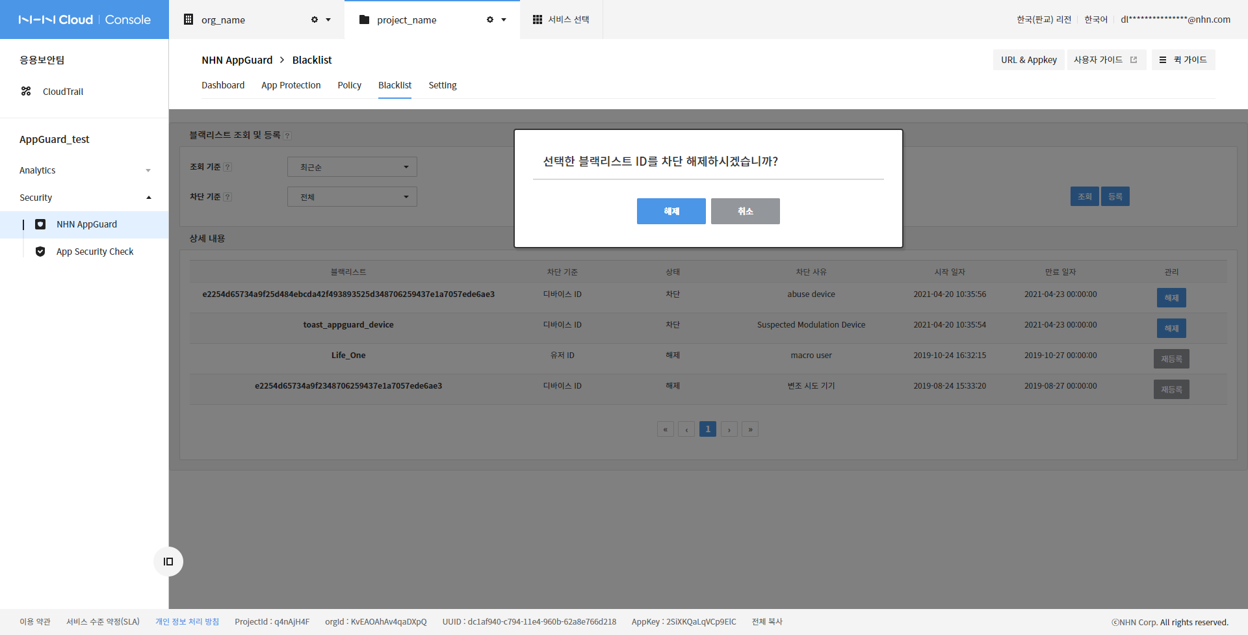This screenshot has height=635, width=1248.
Task: Go to the first page «
Action: (666, 429)
